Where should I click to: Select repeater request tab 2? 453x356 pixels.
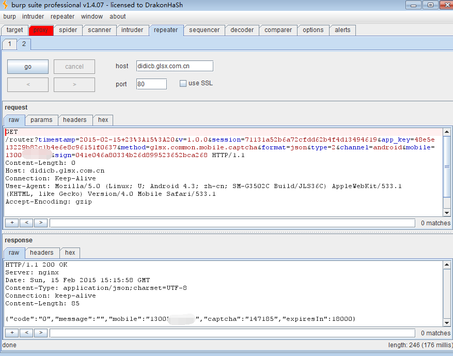(x=24, y=44)
